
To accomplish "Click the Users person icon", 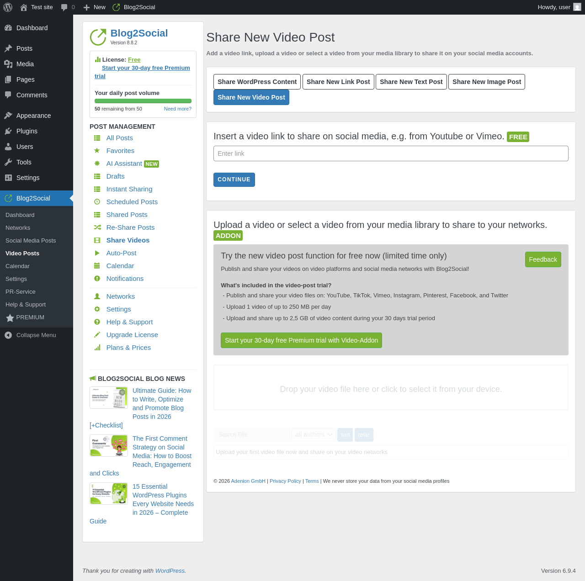I will coord(8,147).
